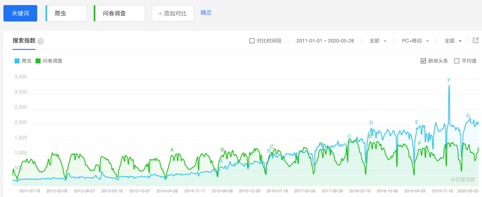Click the blue 关键词 button
Image resolution: width=482 pixels, height=197 pixels.
tap(21, 13)
